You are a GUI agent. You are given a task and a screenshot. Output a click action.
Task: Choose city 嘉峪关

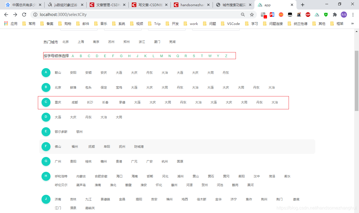tap(90, 208)
